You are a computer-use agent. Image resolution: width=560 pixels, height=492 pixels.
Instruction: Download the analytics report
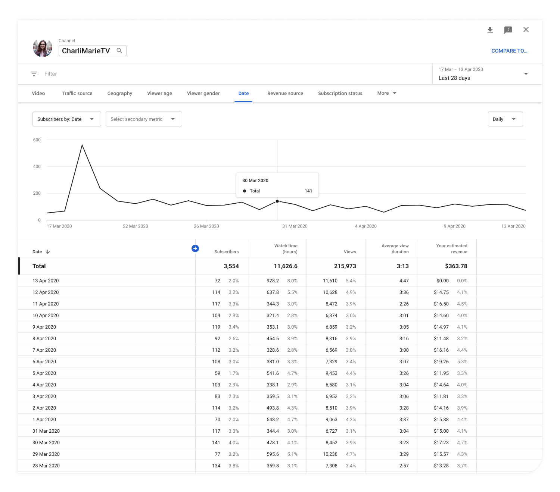(x=490, y=30)
